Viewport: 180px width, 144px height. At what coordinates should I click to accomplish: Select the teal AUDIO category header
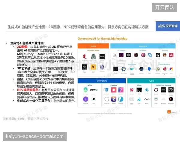(x=151, y=81)
